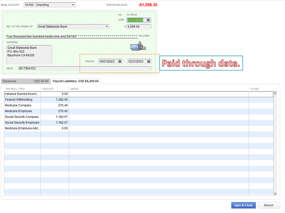Switch to the Expenses tab
The image size is (285, 213).
(x=26, y=81)
